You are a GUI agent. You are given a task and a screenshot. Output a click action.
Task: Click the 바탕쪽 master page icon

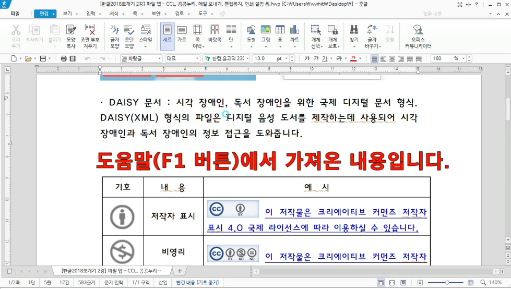pyautogui.click(x=215, y=33)
